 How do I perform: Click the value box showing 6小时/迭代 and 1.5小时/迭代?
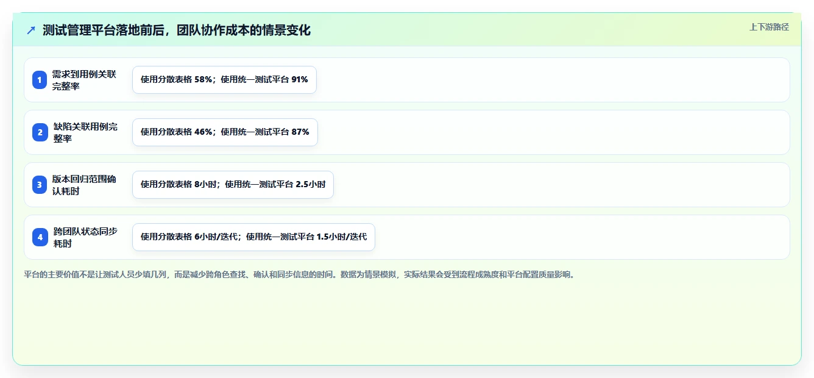tap(253, 237)
